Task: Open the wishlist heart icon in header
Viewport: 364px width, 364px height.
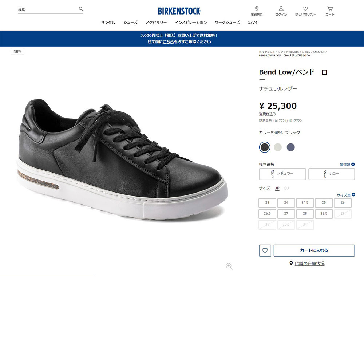Action: pos(305,9)
